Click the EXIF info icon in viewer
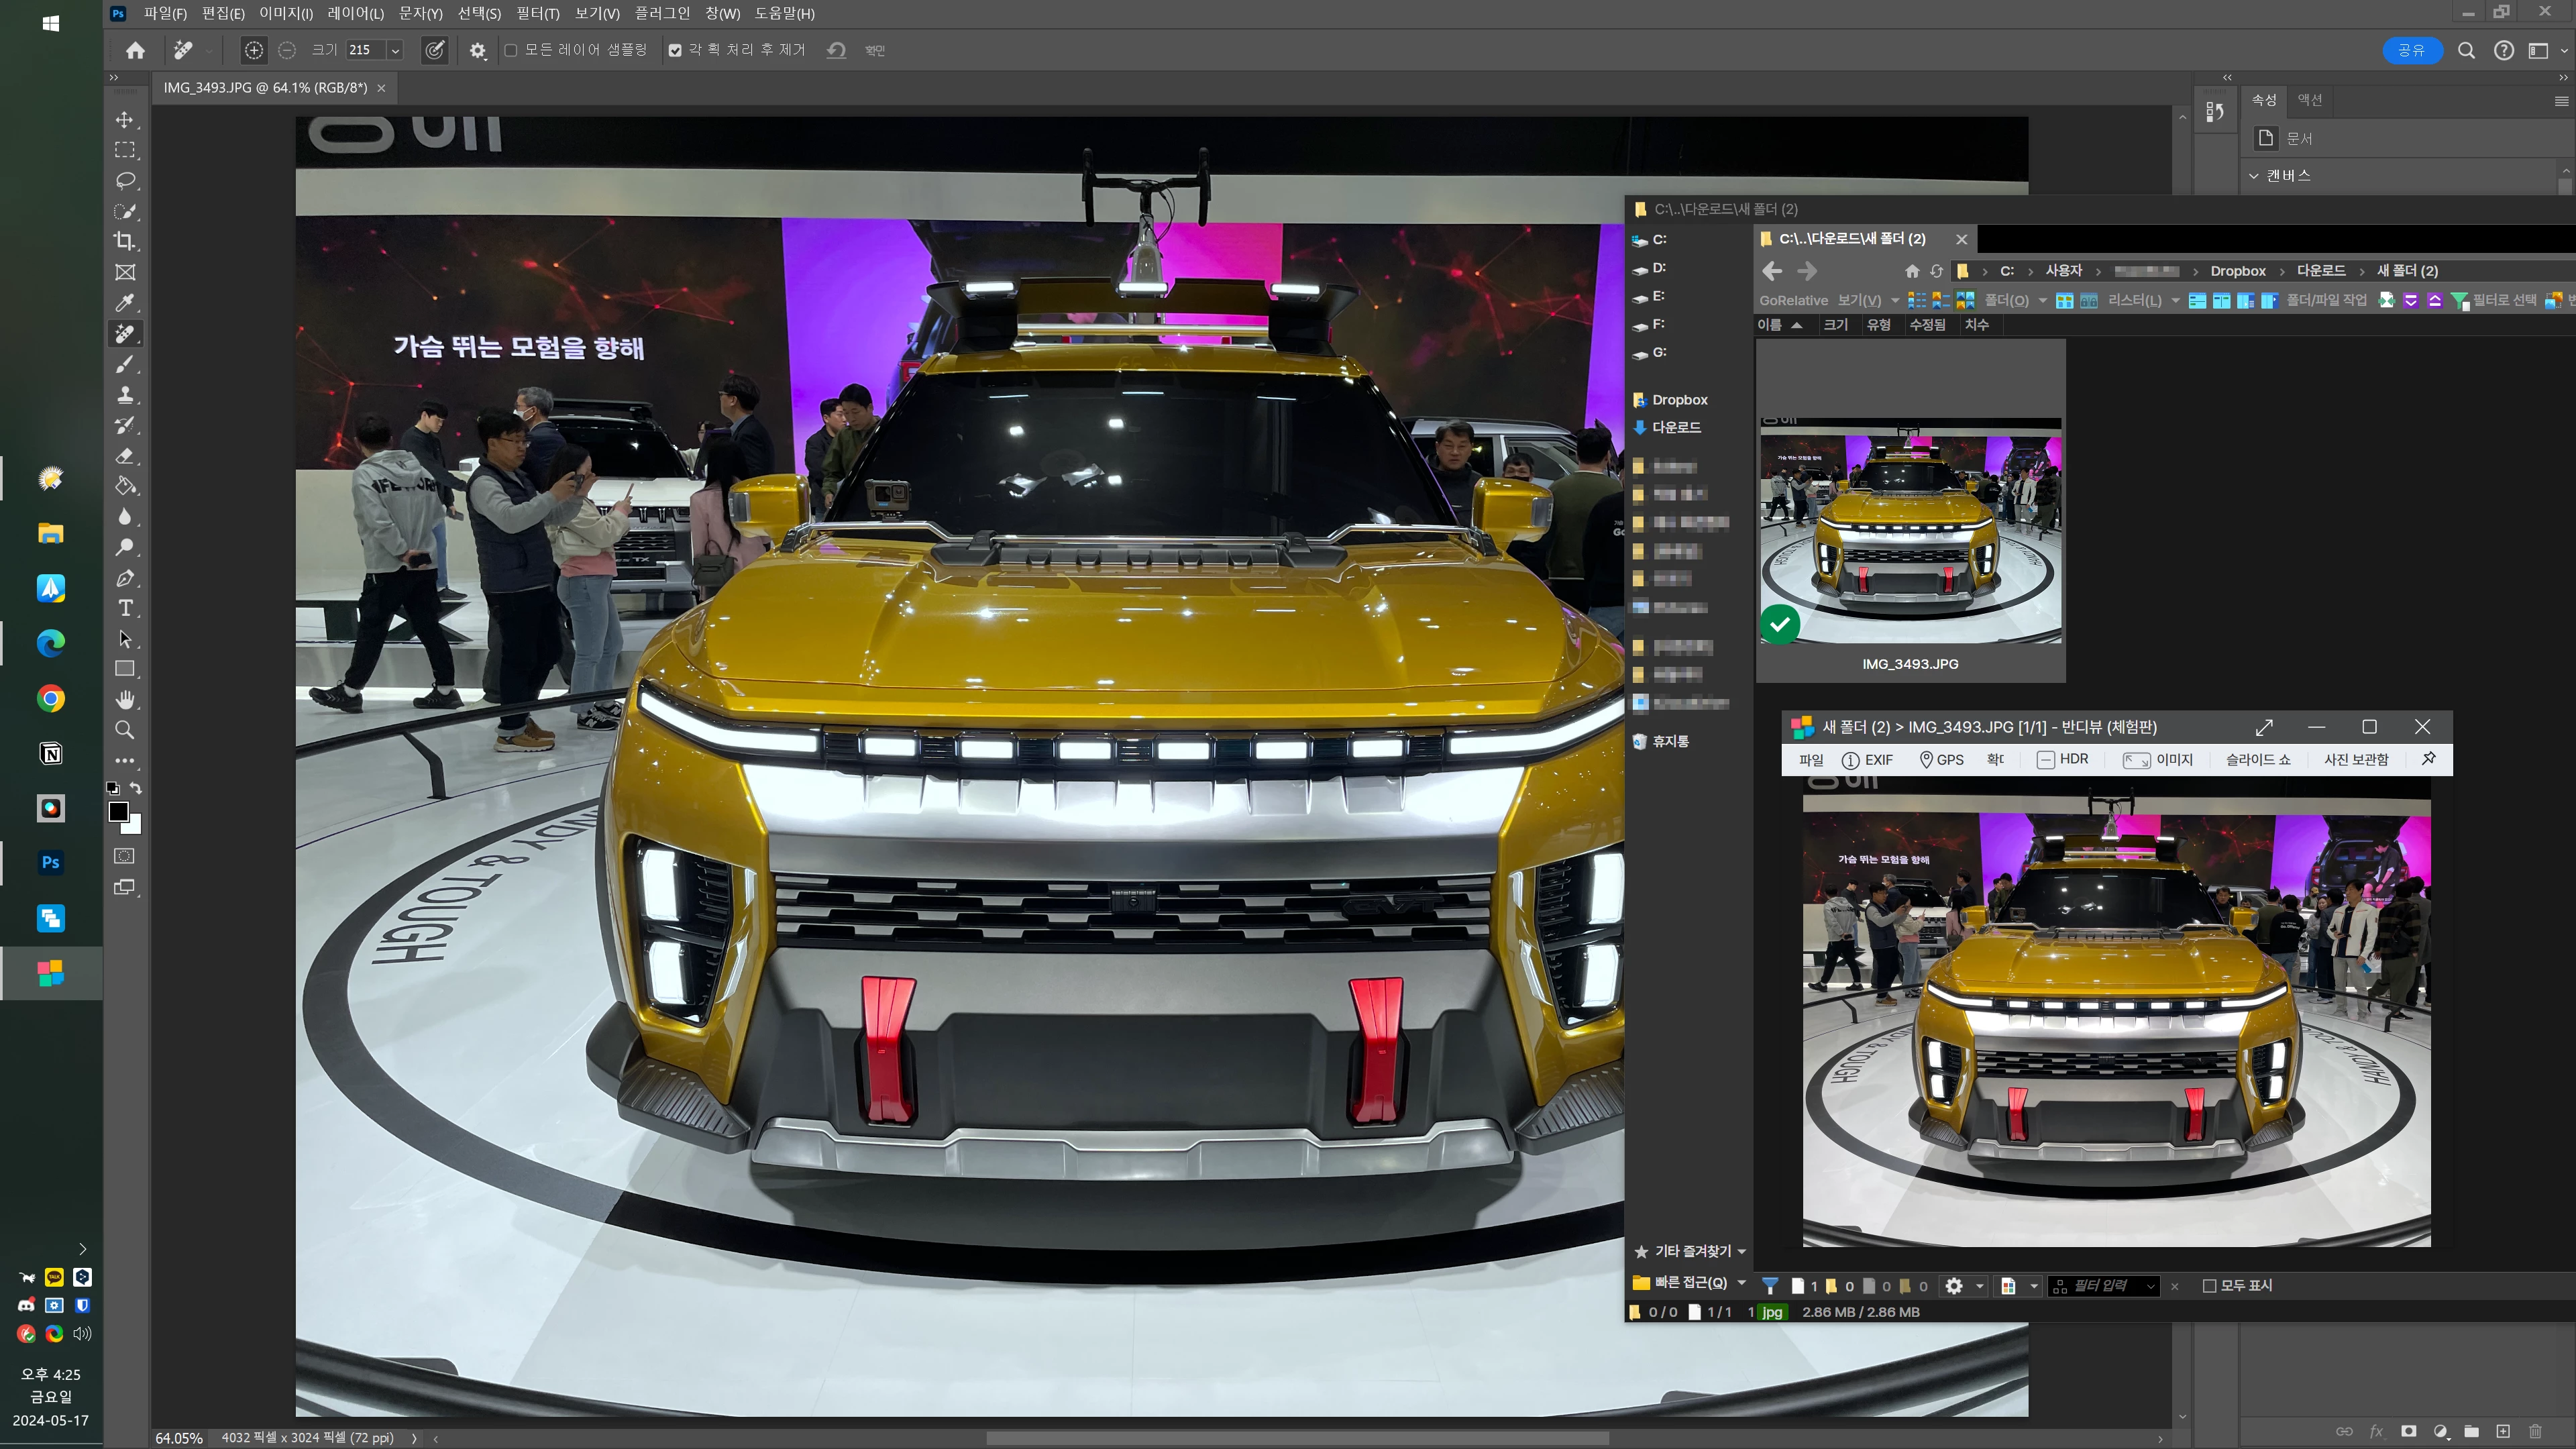 coord(1850,760)
